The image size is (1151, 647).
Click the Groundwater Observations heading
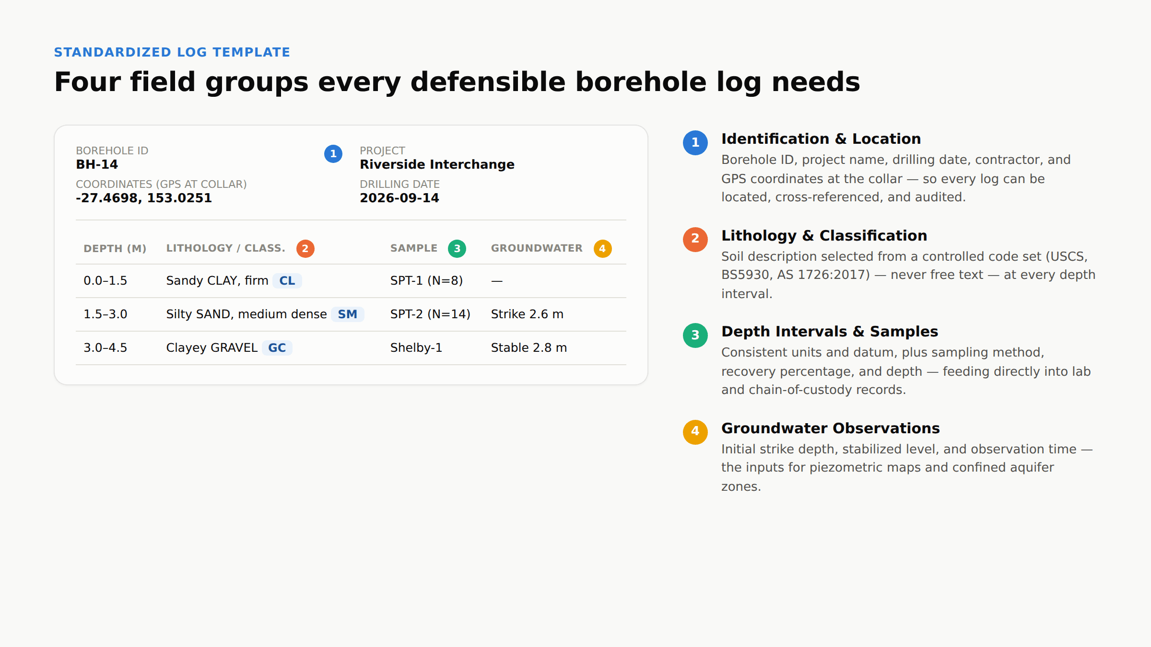831,428
